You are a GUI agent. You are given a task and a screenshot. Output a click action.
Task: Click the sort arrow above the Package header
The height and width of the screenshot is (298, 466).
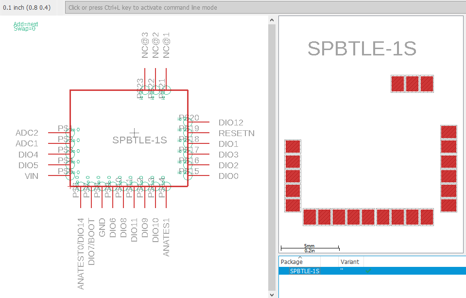(x=300, y=258)
